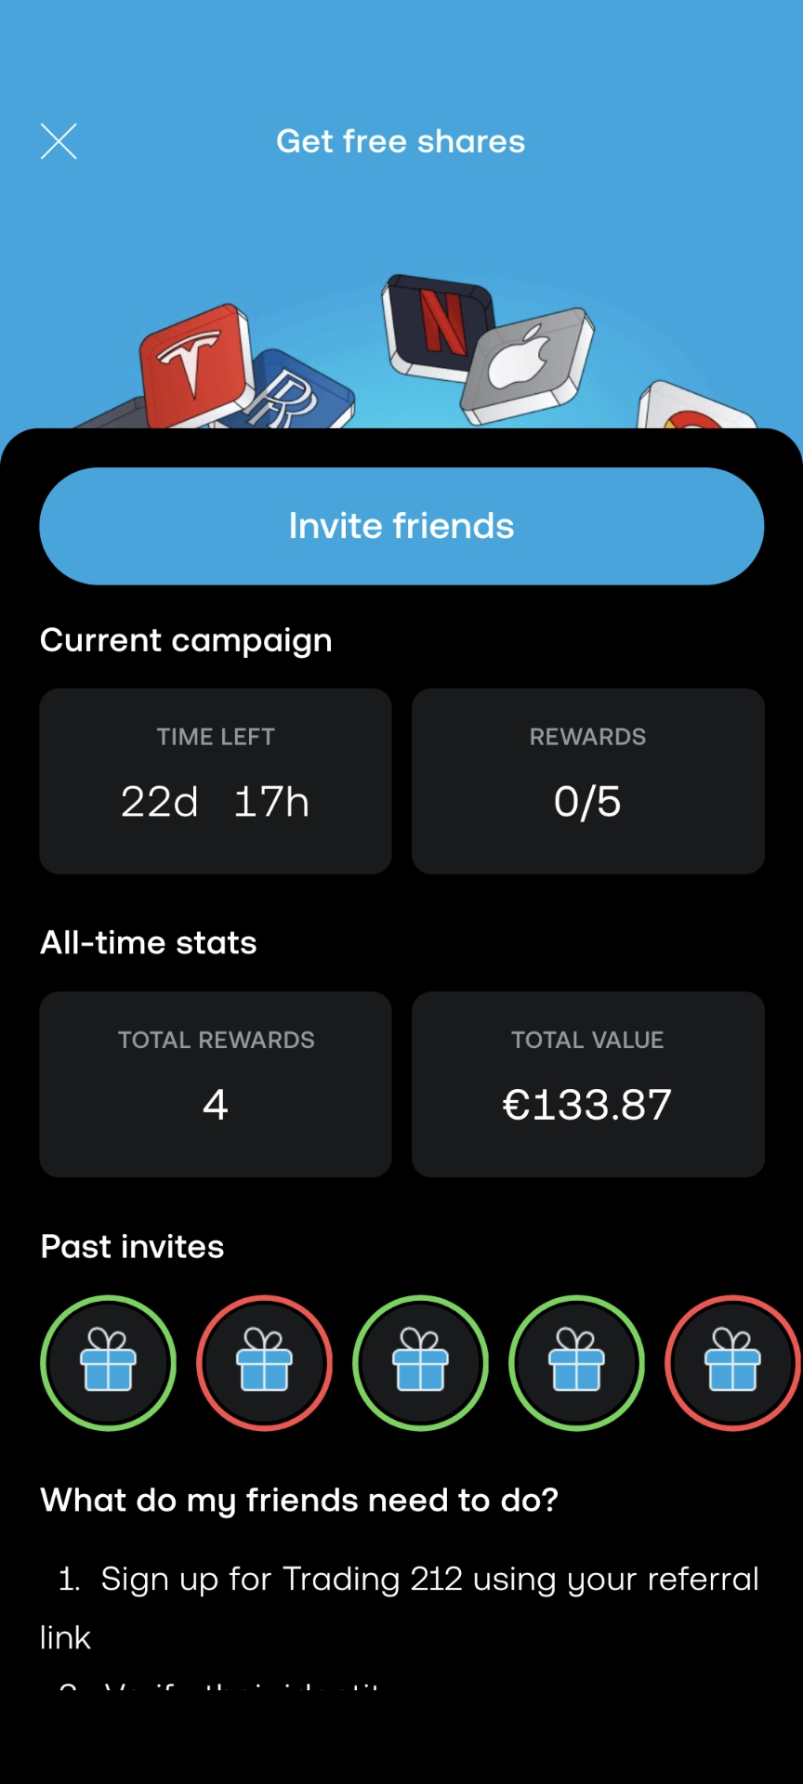Screen dimensions: 803x1784
Task: Tap the Invite friends button
Action: 401,526
